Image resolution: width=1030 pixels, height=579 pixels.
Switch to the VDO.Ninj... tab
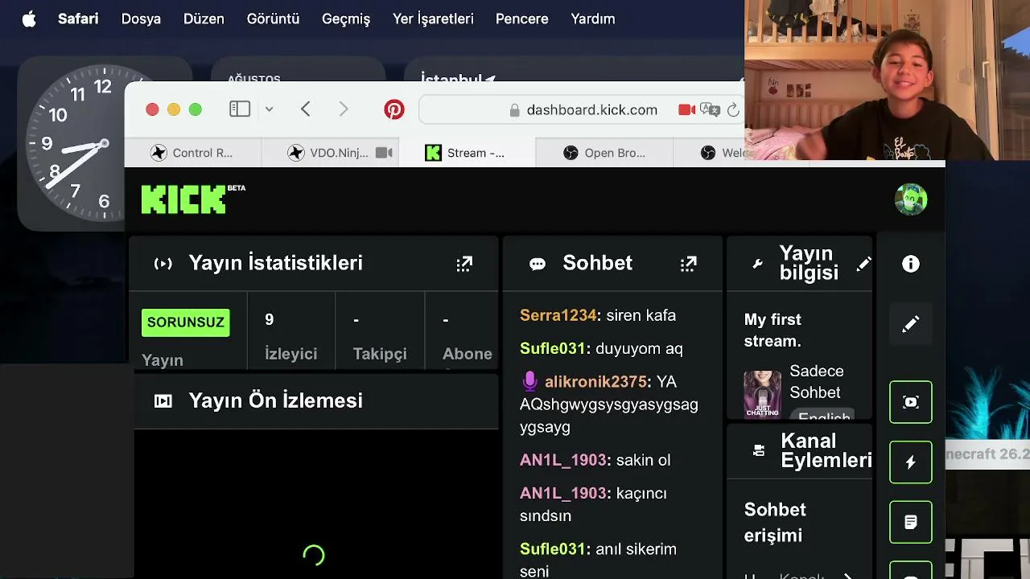[x=330, y=153]
